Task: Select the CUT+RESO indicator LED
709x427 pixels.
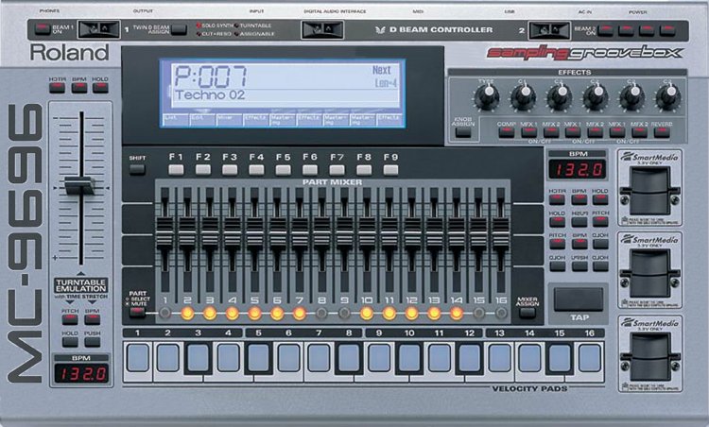Action: (x=199, y=34)
